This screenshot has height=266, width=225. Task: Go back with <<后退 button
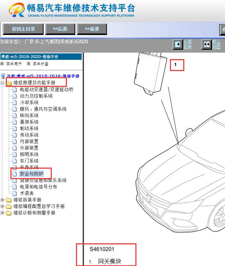(60, 29)
